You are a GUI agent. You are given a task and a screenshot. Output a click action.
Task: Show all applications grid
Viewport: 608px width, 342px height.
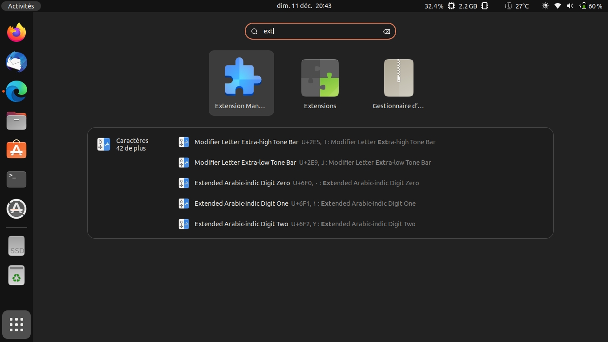click(16, 325)
